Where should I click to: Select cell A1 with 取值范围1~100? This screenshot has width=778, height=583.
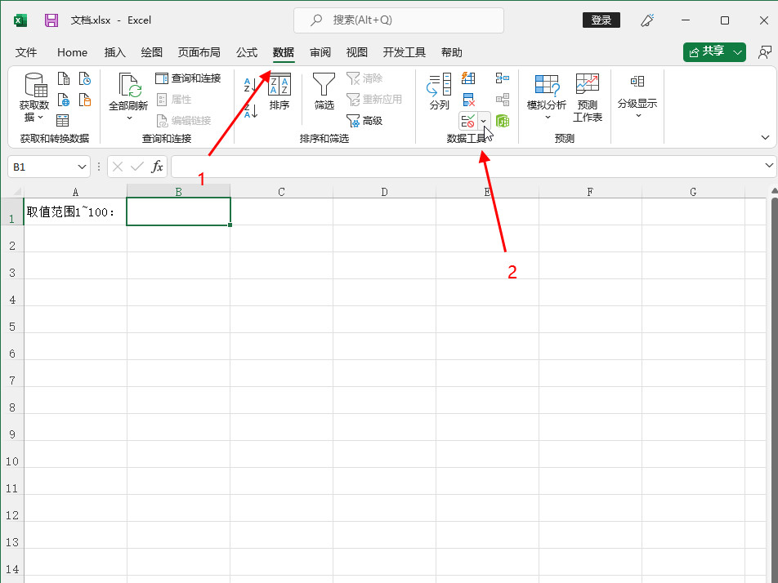pyautogui.click(x=75, y=211)
